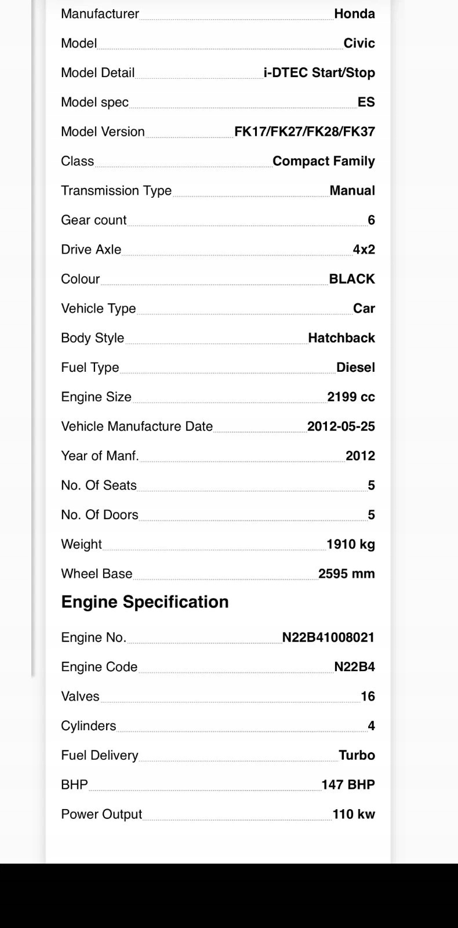The height and width of the screenshot is (928, 458).
Task: Select the Manufacturer value 'Honda'
Action: point(354,14)
